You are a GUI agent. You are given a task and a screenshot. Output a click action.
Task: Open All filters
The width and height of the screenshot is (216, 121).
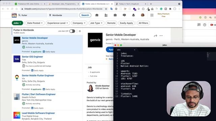pyautogui.click(x=143, y=23)
